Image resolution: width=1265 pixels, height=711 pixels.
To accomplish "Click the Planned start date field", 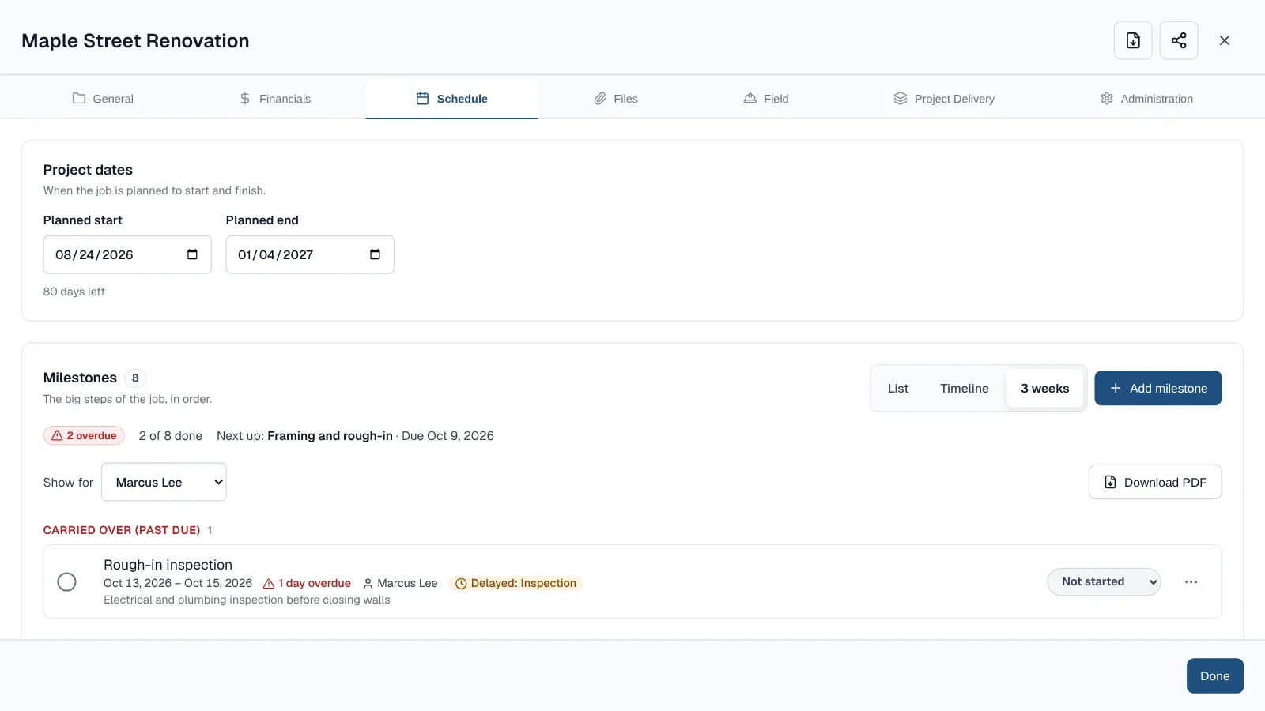I will point(127,254).
